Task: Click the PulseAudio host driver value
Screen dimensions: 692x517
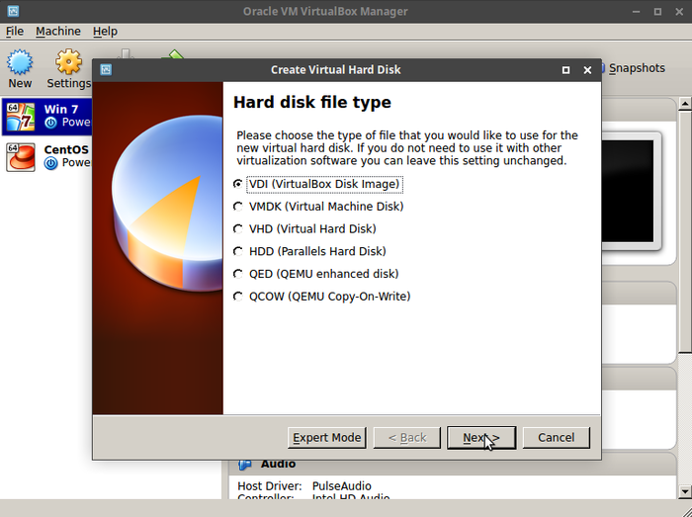Action: (342, 486)
